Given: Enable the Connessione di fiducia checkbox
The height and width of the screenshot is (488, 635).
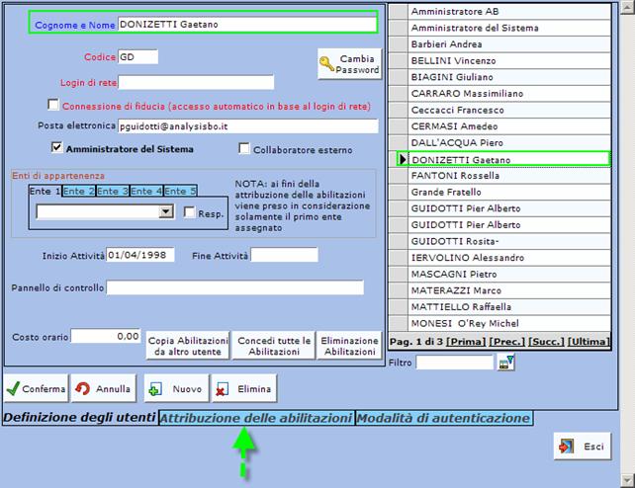Looking at the screenshot, I should click(x=53, y=105).
